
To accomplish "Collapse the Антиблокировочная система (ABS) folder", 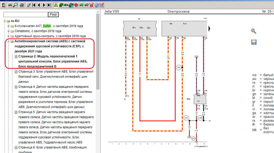I will pyautogui.click(x=8, y=41).
